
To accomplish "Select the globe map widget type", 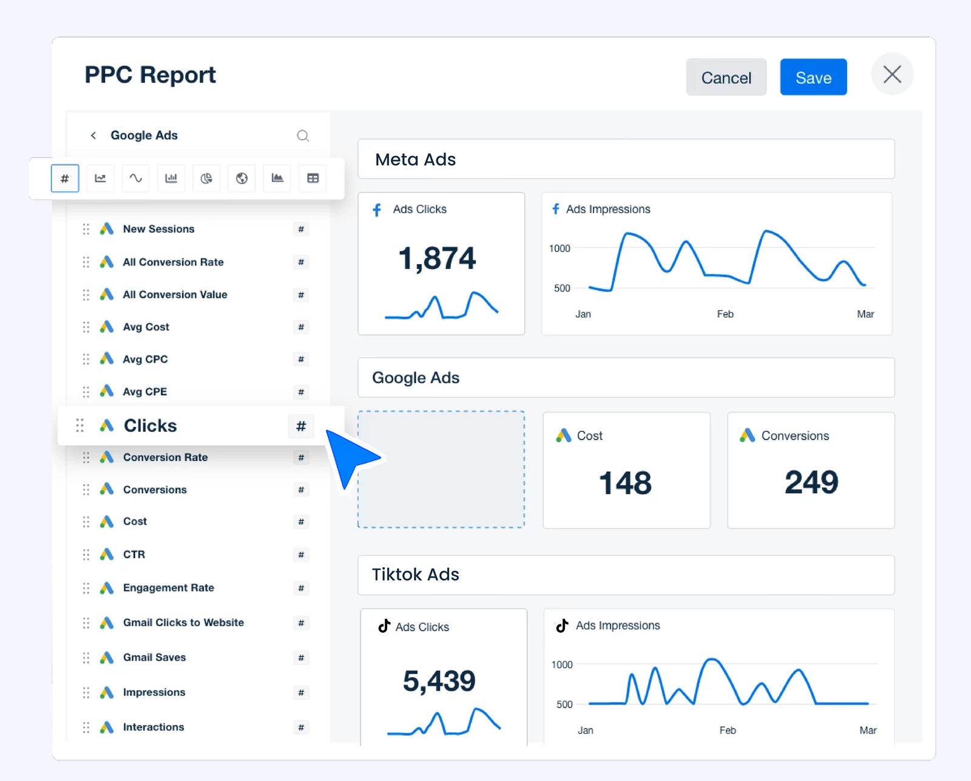I will pyautogui.click(x=242, y=179).
